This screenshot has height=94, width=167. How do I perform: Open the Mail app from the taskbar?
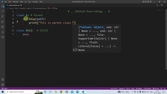(72, 92)
